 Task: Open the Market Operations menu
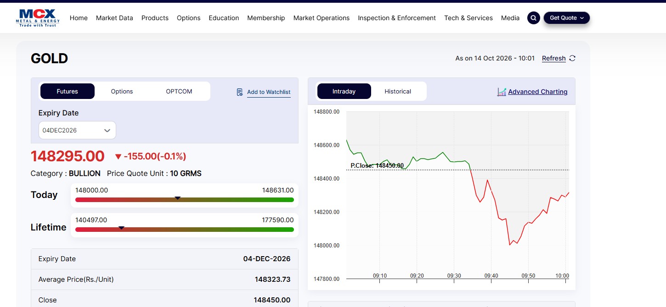click(322, 18)
